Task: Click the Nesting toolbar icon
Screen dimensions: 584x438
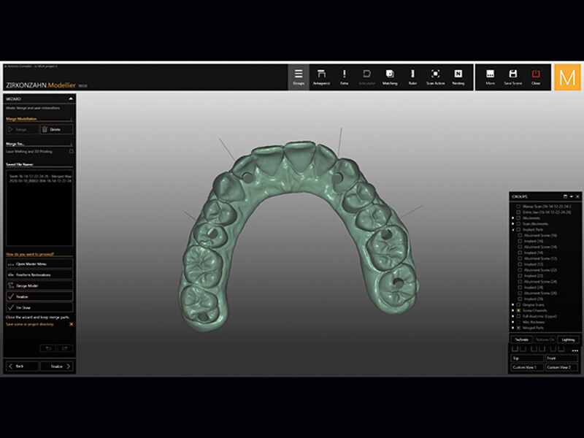Action: click(458, 77)
